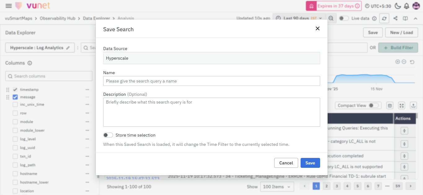Click the Cancel button in dialog
Screen dimensions: 423x195
click(286, 163)
